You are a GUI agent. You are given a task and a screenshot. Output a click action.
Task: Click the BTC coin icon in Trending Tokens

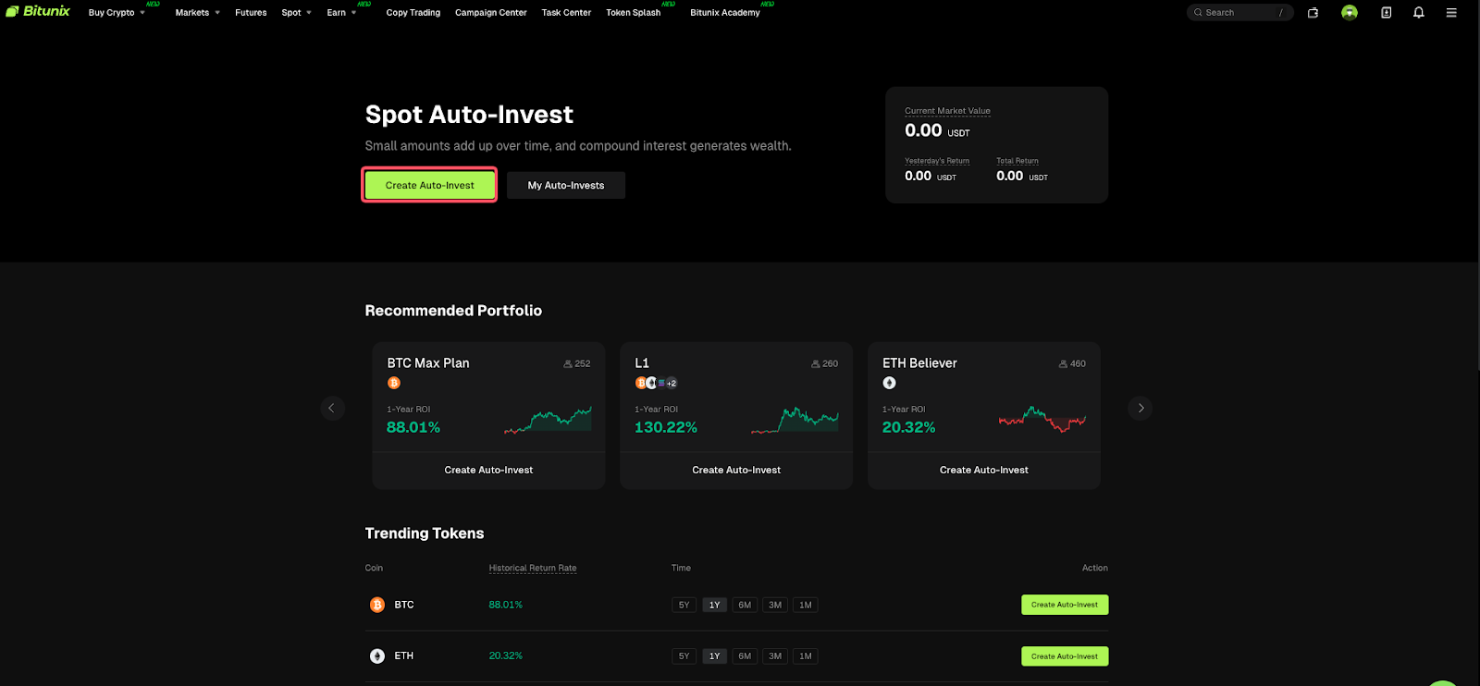click(377, 605)
